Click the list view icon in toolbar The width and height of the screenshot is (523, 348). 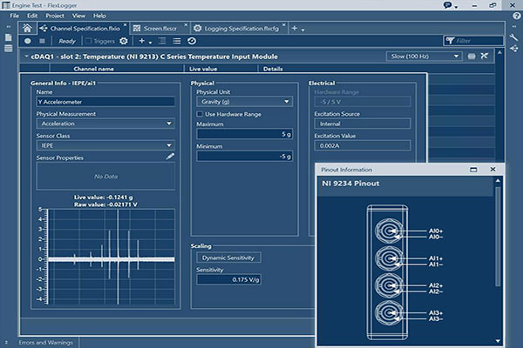(177, 41)
